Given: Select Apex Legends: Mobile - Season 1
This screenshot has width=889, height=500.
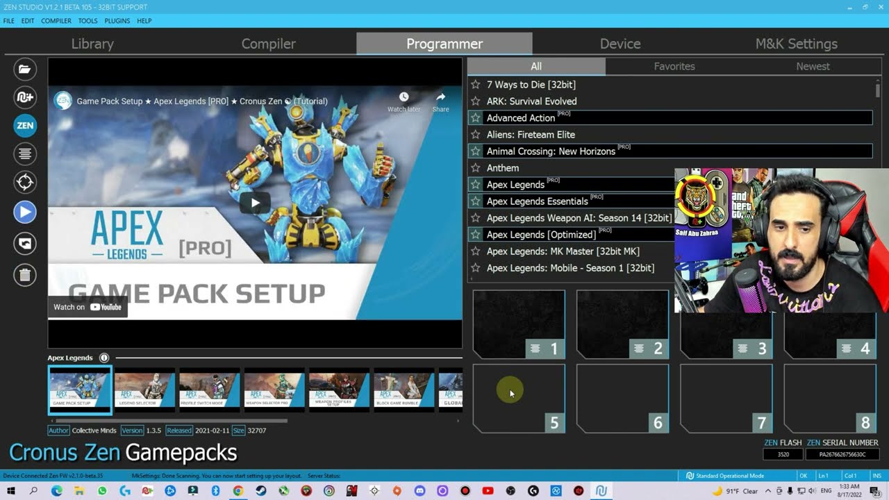Looking at the screenshot, I should 571,268.
